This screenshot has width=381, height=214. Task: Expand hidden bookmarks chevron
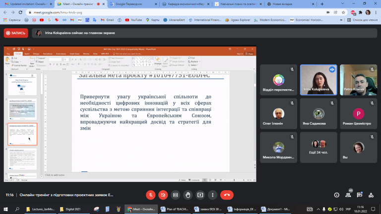[341, 20]
